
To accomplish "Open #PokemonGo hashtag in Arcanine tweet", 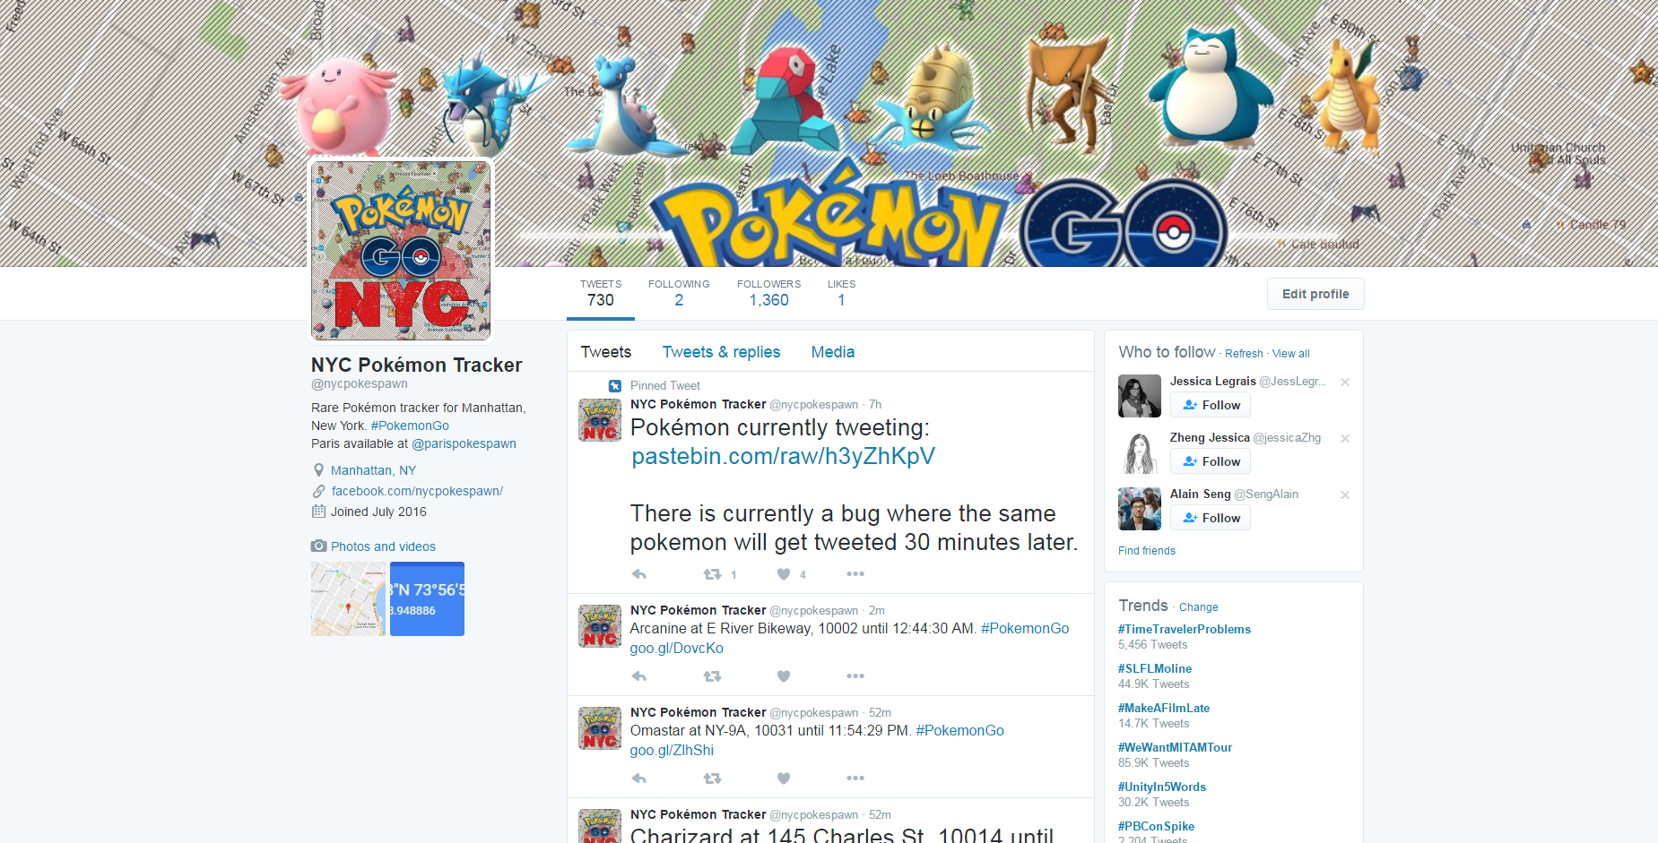I will (1025, 629).
